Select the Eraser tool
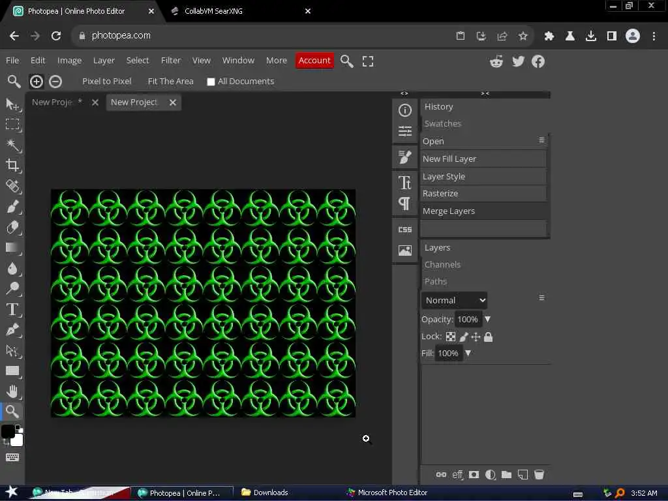Image resolution: width=668 pixels, height=501 pixels. pyautogui.click(x=12, y=227)
